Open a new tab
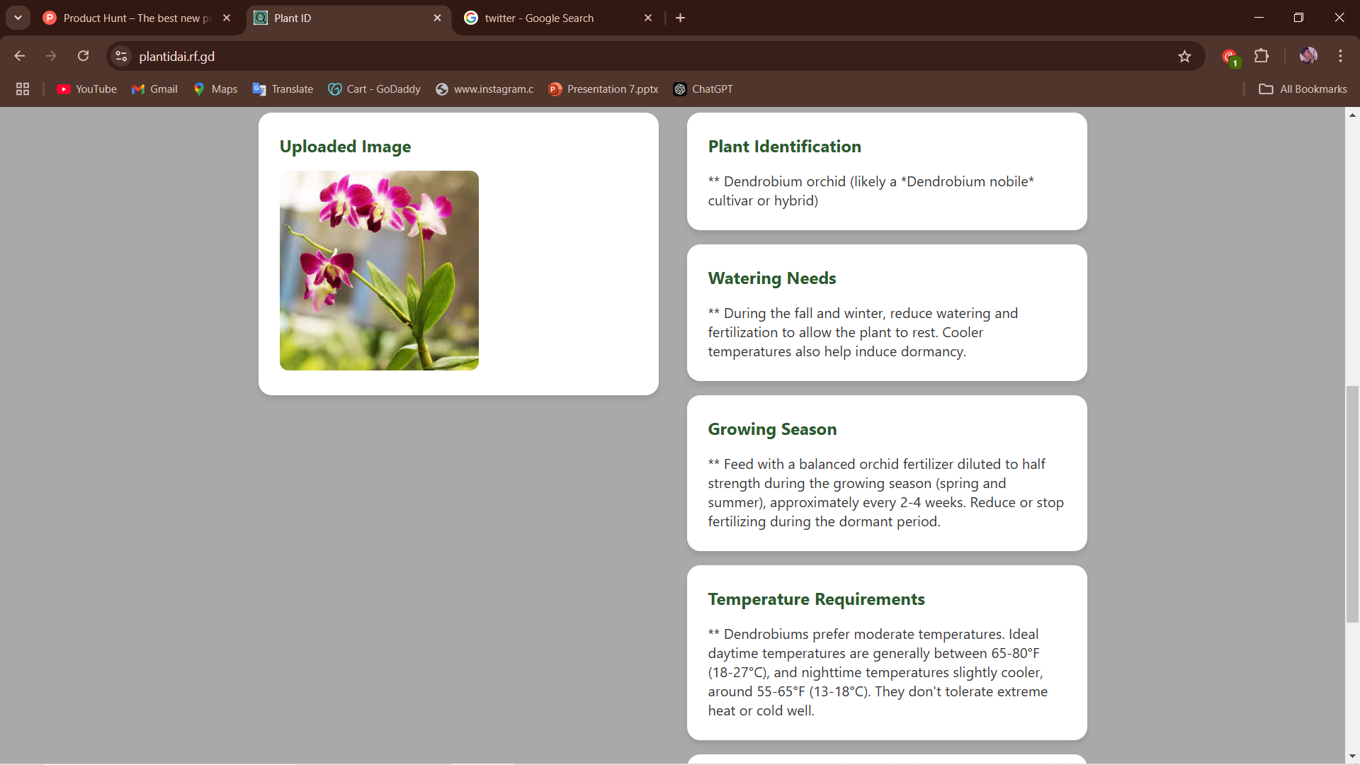Screen dimensions: 1360x765 click(x=681, y=18)
